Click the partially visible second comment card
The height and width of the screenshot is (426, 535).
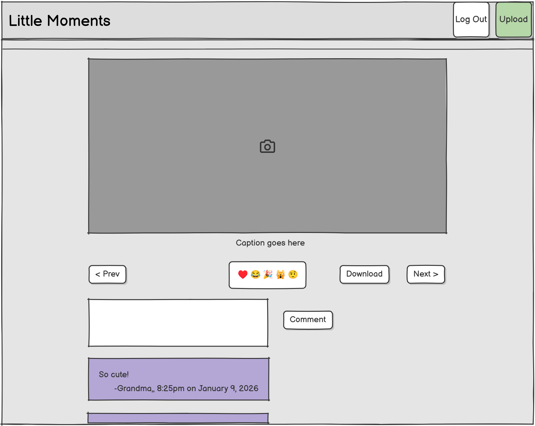178,418
